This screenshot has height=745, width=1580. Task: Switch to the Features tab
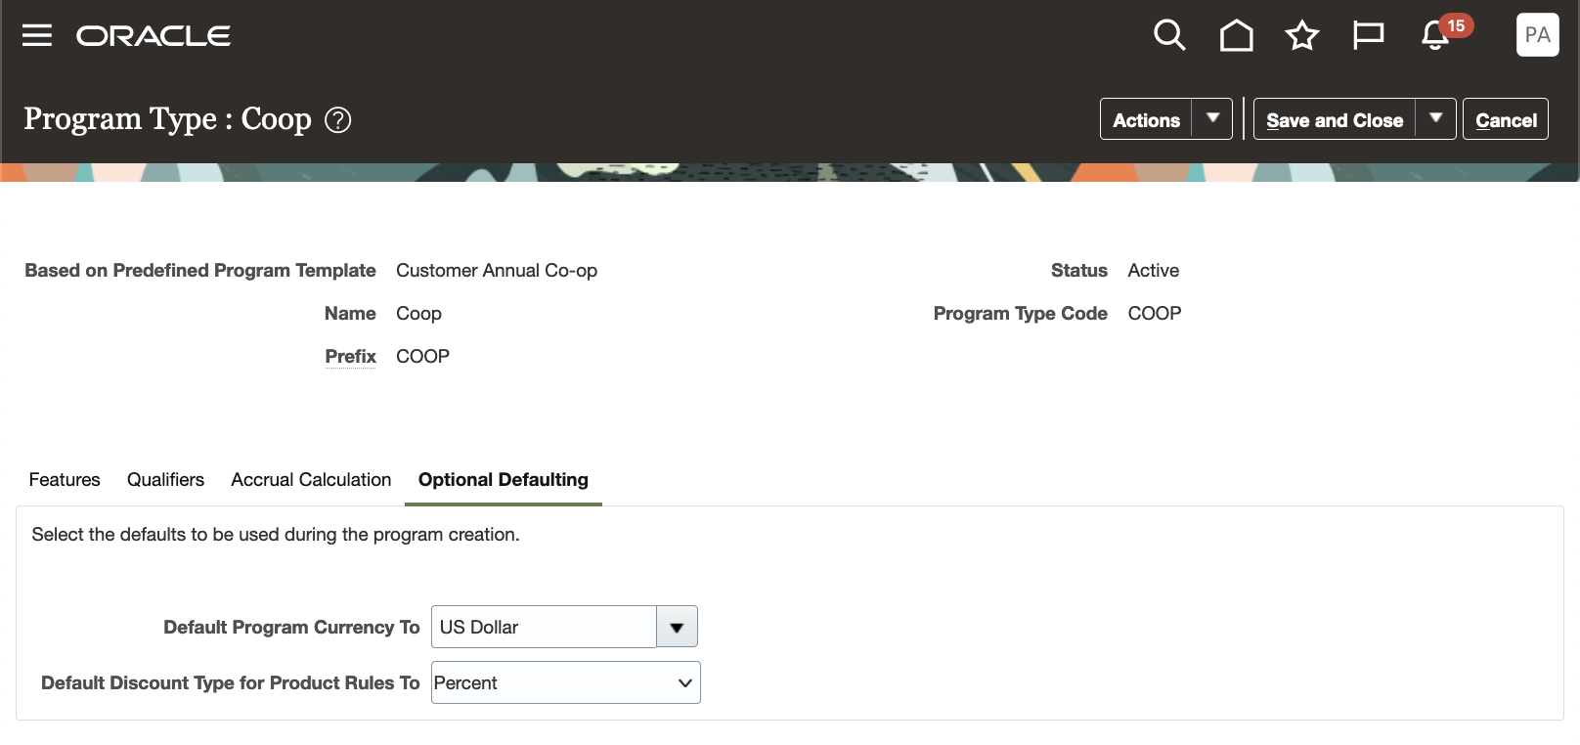click(x=64, y=480)
